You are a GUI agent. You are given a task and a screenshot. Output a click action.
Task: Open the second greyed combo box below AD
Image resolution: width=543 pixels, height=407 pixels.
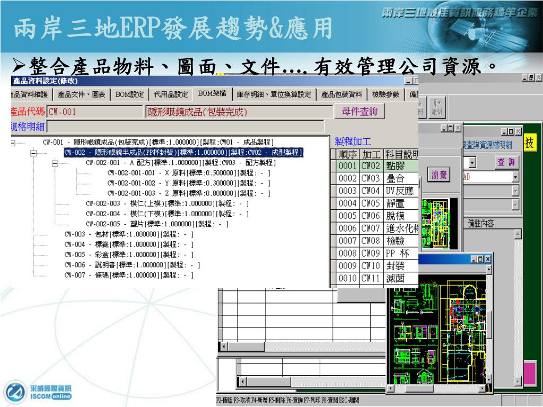pyautogui.click(x=515, y=205)
